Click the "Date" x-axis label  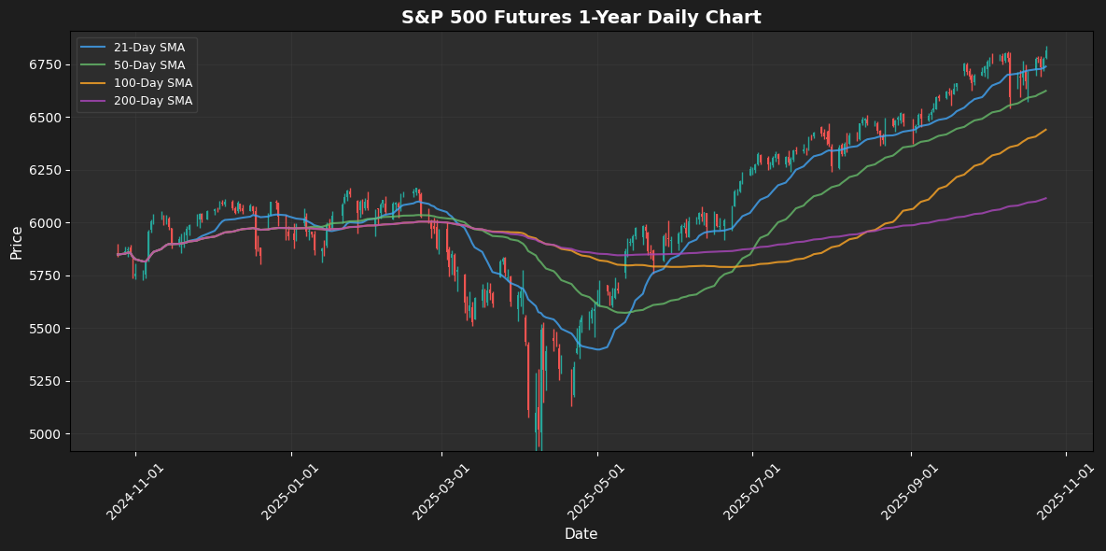581,534
